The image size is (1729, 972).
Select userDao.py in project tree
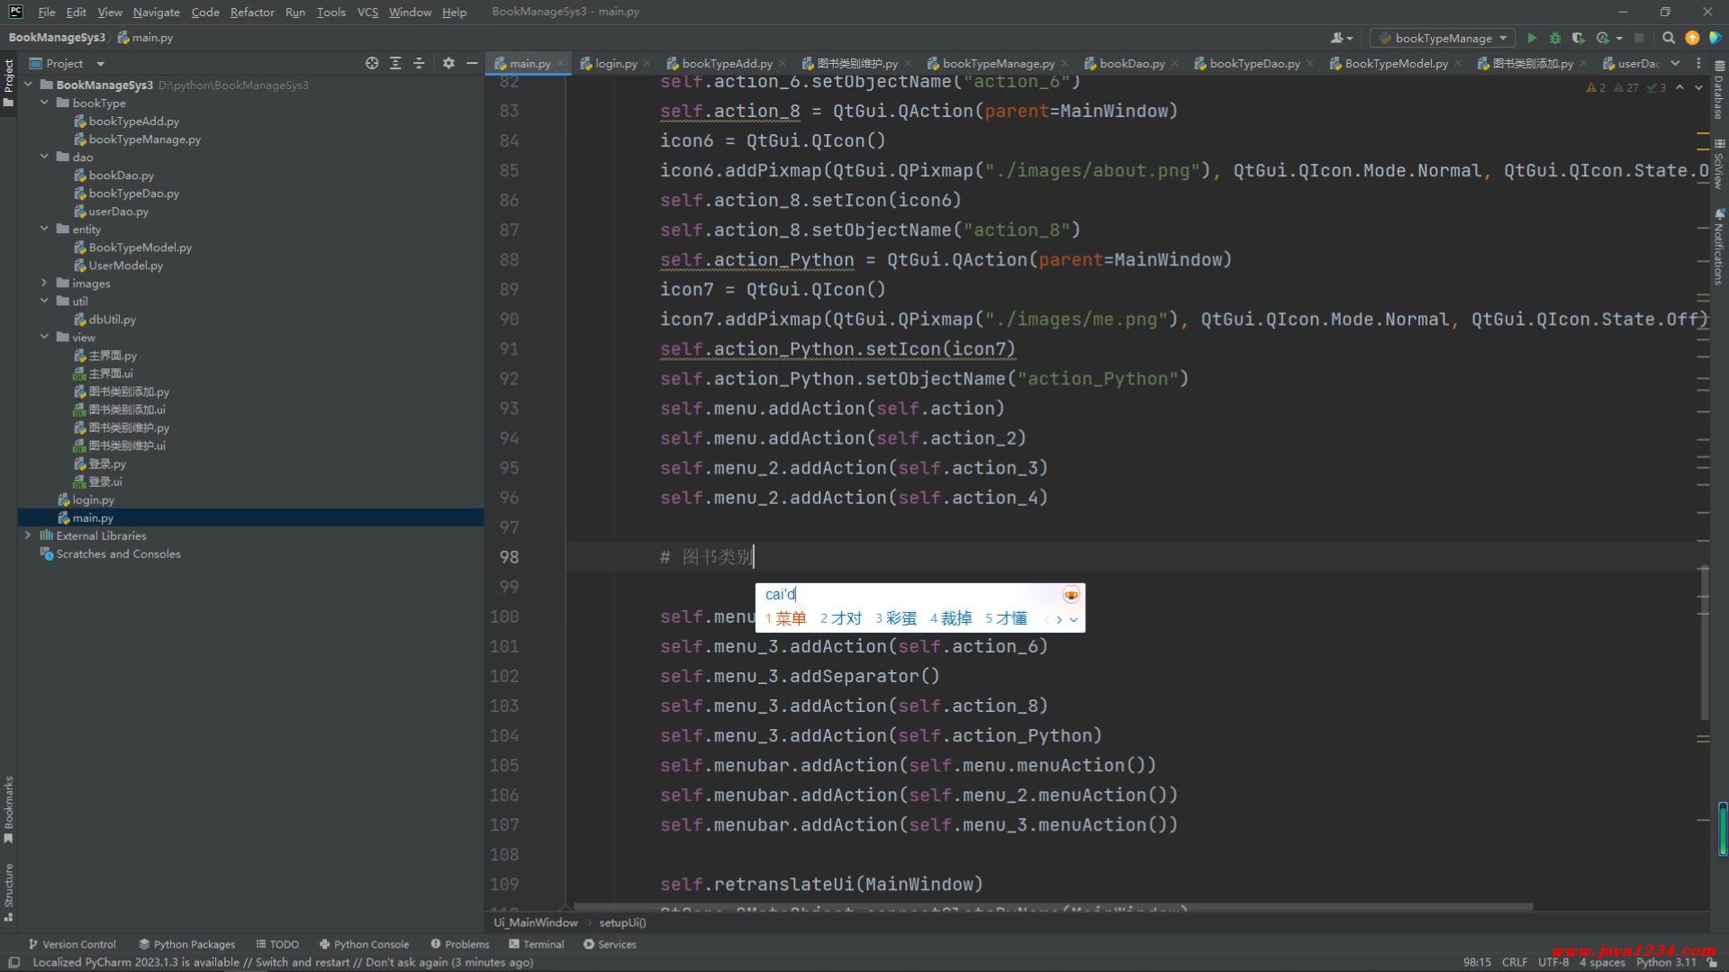[118, 211]
